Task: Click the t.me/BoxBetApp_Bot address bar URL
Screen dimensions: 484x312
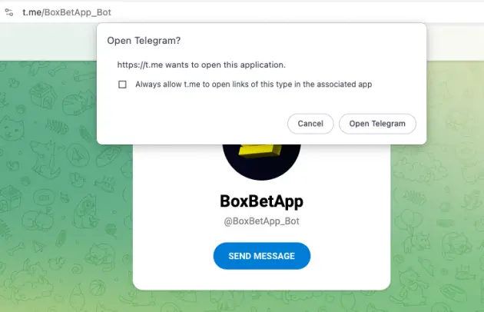Action: pos(67,12)
